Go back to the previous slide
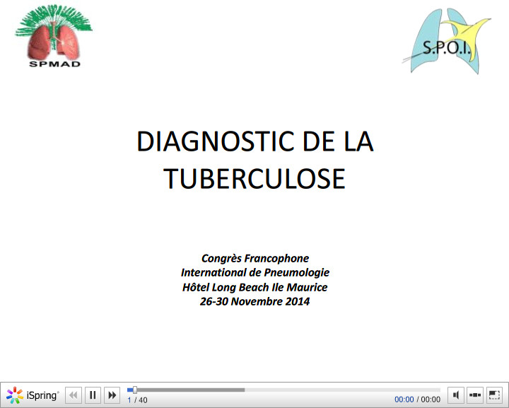This screenshot has height=408, width=509. point(74,395)
